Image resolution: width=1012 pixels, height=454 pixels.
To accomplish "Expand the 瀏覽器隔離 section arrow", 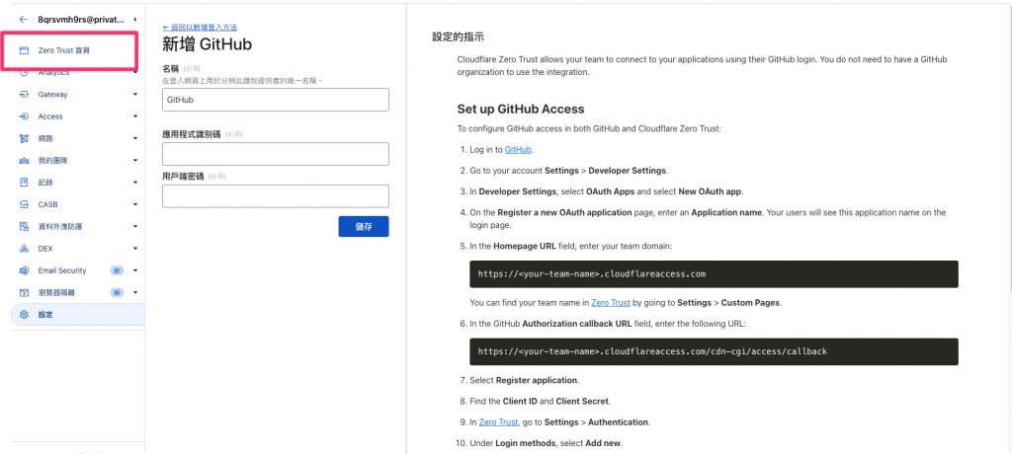I will coord(135,292).
